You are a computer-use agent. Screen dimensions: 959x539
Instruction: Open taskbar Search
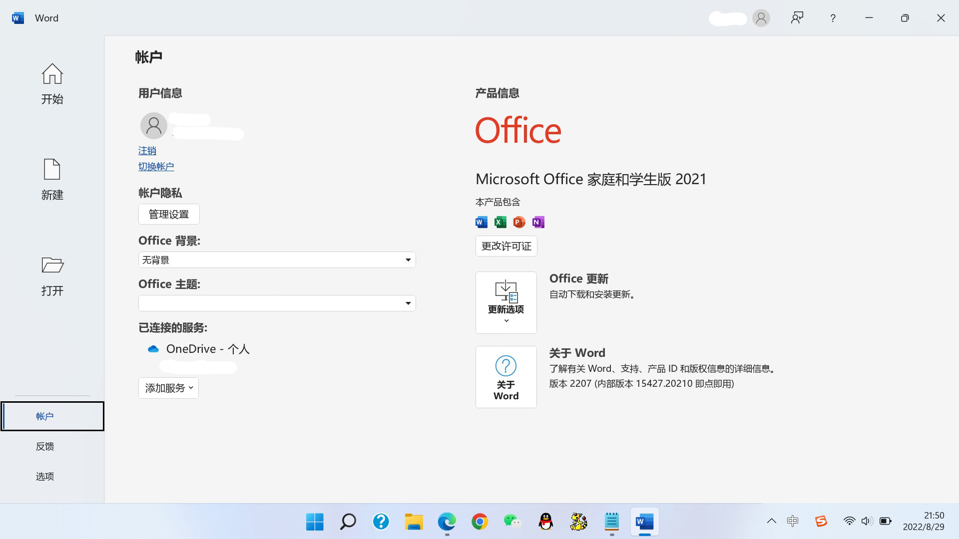pyautogui.click(x=348, y=522)
